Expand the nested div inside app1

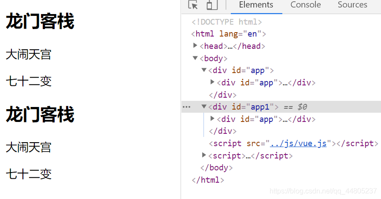click(x=212, y=118)
